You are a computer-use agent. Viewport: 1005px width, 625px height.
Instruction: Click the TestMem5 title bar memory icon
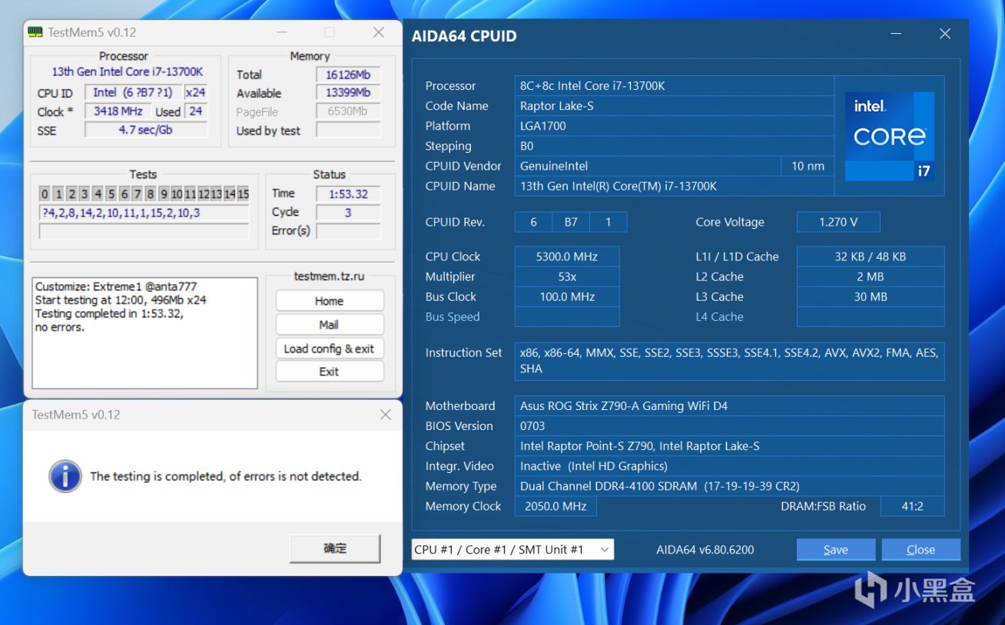coord(35,32)
